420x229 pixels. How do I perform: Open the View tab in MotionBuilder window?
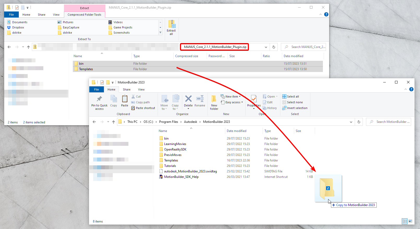click(141, 89)
